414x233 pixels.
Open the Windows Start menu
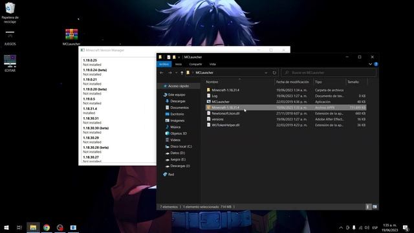click(6, 227)
